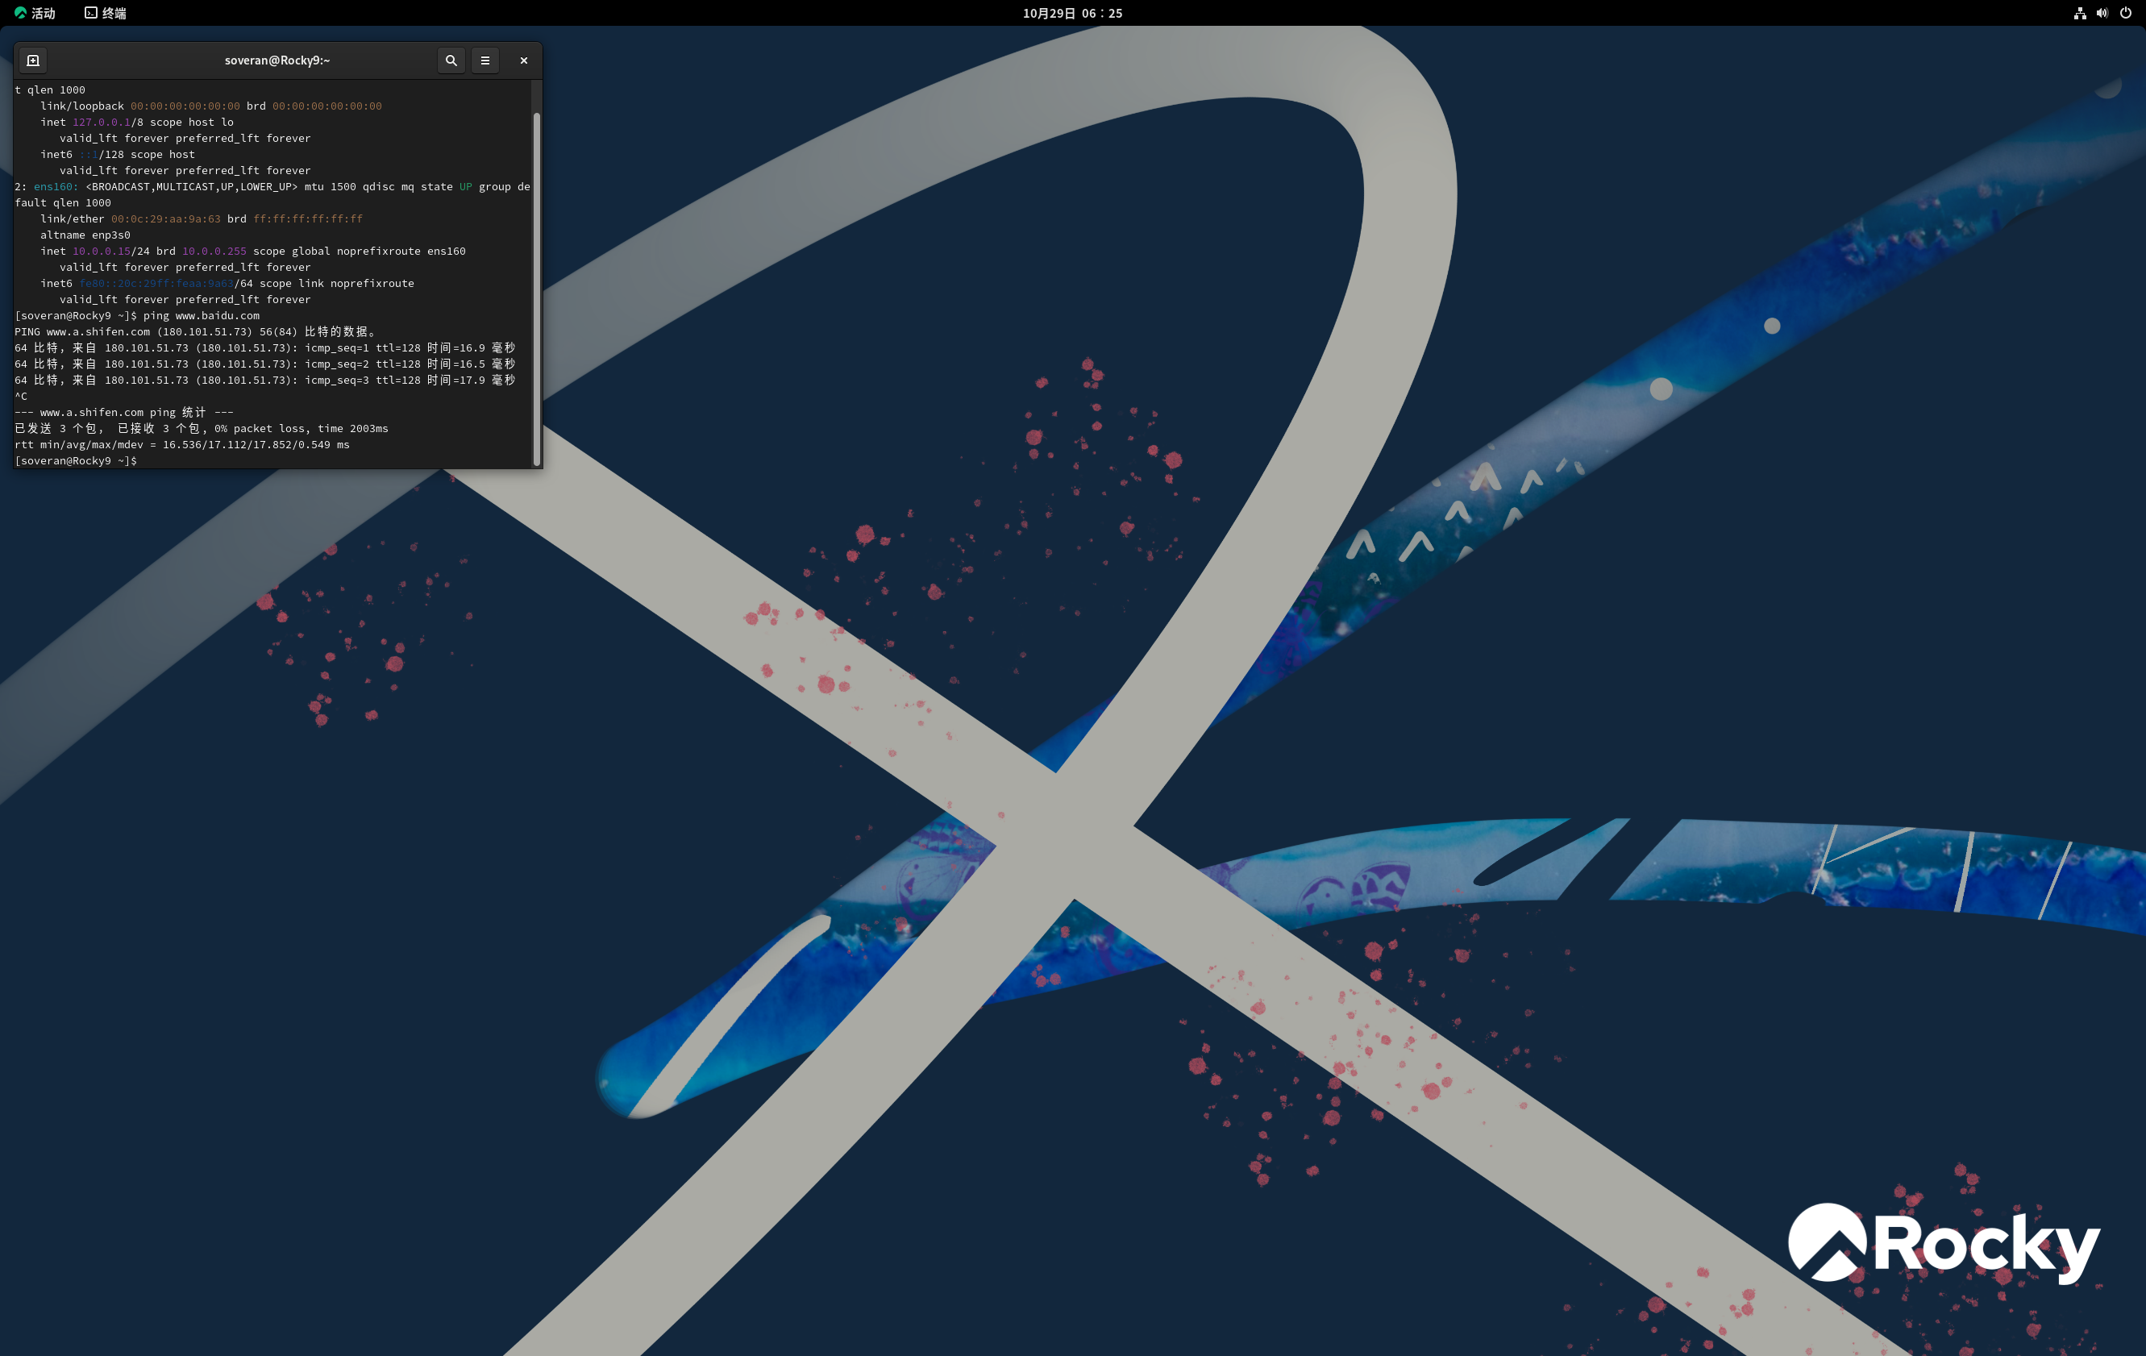The image size is (2146, 1356).
Task: Click the Rocky logo on desktop wallpaper
Action: click(1943, 1243)
